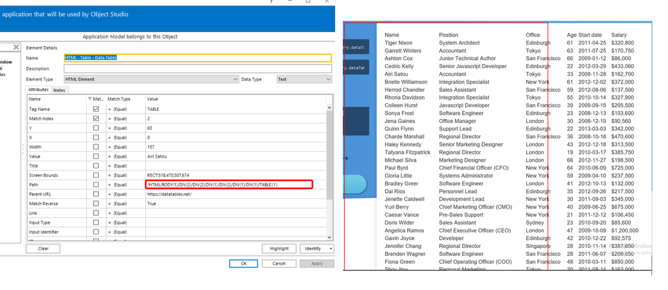Uncheck the Match Index match checkbox
This screenshot has height=290, width=668.
(96, 118)
